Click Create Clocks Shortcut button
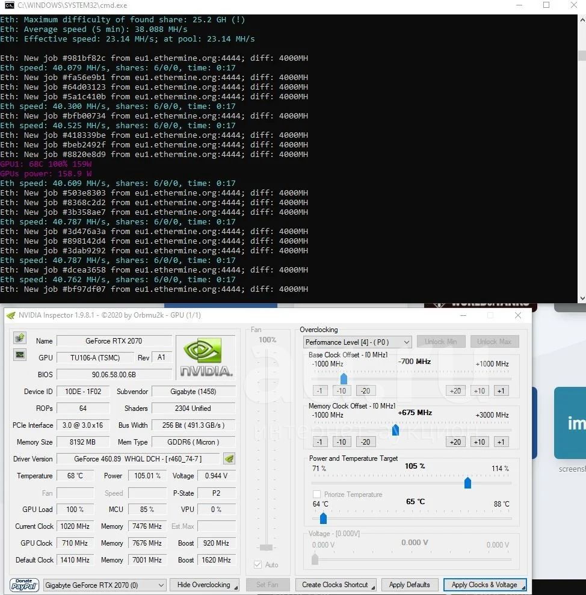The width and height of the screenshot is (586, 595). pos(336,585)
